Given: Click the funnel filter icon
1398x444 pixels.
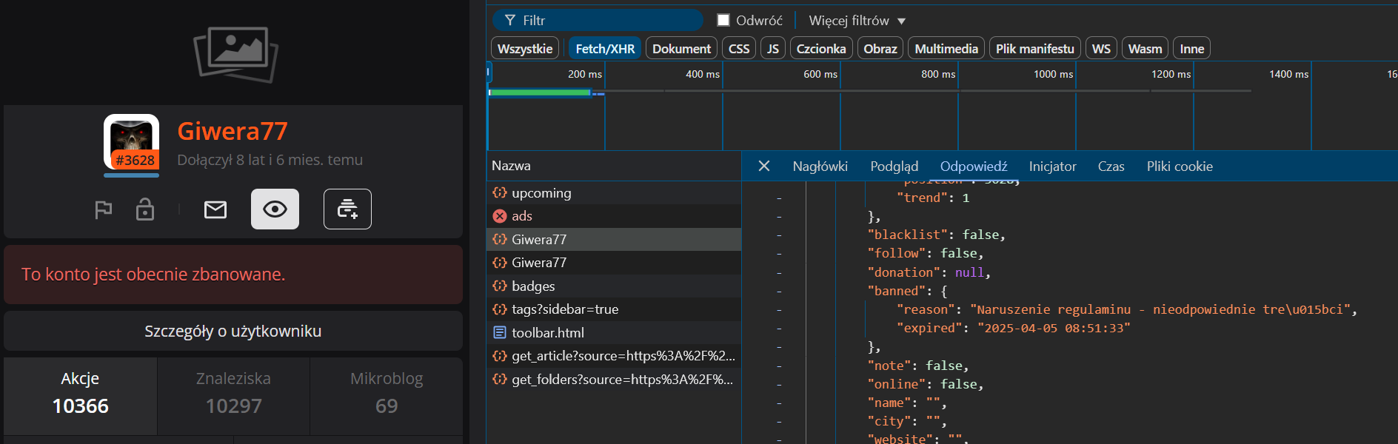Looking at the screenshot, I should [x=510, y=21].
